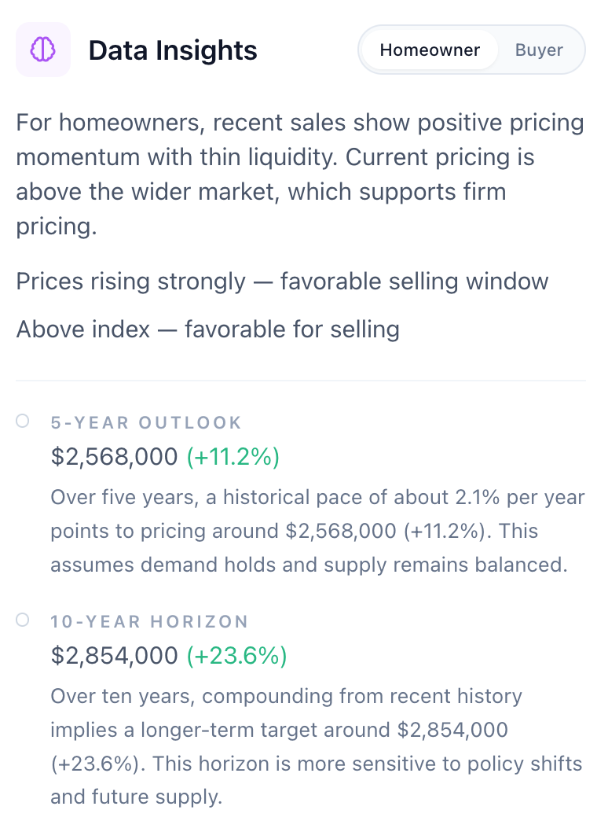Click the 'Above index' insight line

click(x=207, y=329)
